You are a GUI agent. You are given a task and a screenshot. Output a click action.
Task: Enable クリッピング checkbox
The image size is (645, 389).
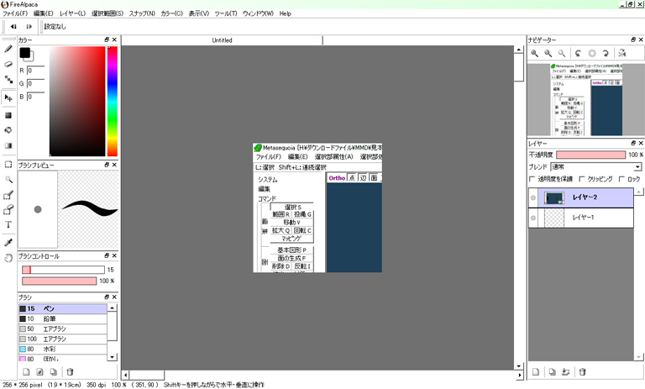click(x=582, y=179)
